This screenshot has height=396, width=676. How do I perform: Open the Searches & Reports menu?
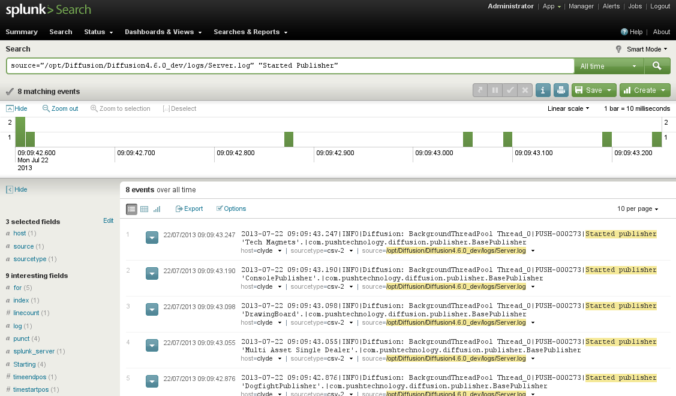click(250, 32)
